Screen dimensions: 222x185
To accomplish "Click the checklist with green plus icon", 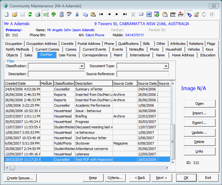I will [x=196, y=14].
